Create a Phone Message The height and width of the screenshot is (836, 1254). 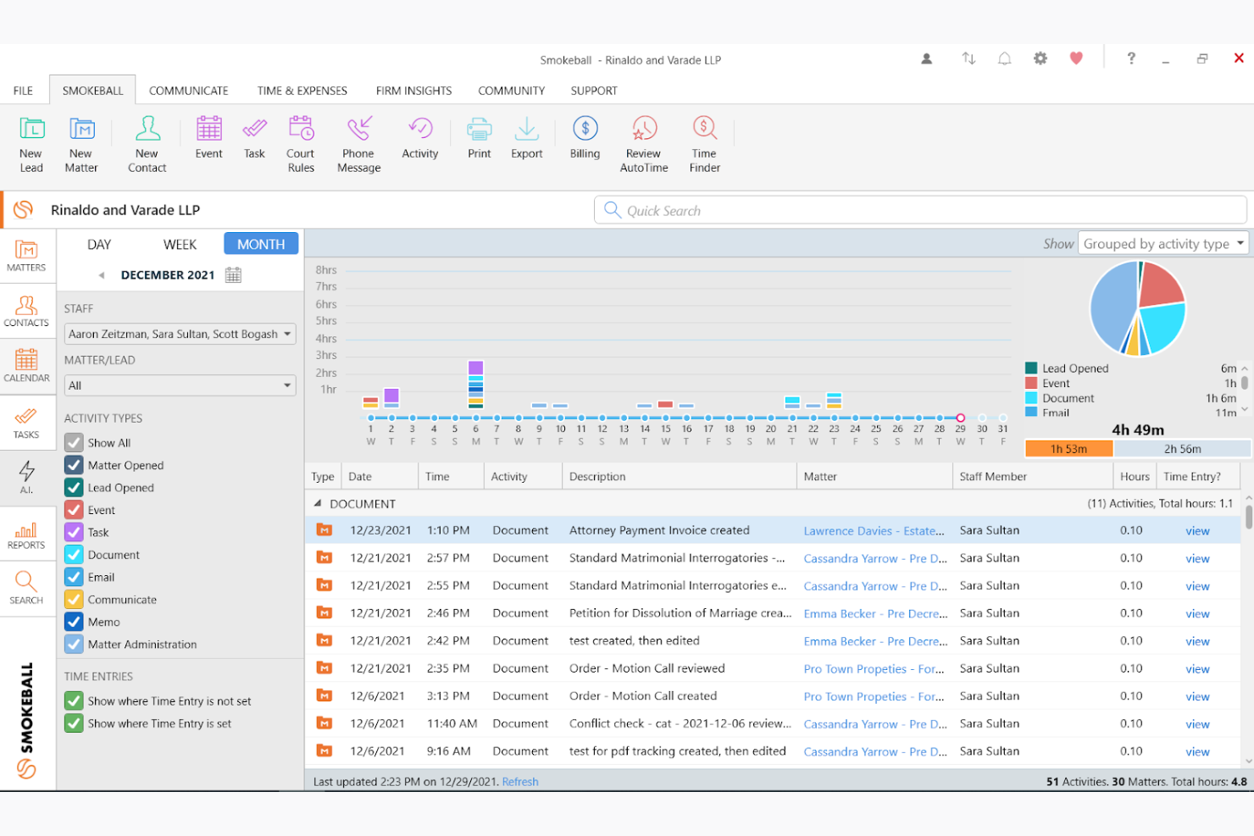[359, 144]
